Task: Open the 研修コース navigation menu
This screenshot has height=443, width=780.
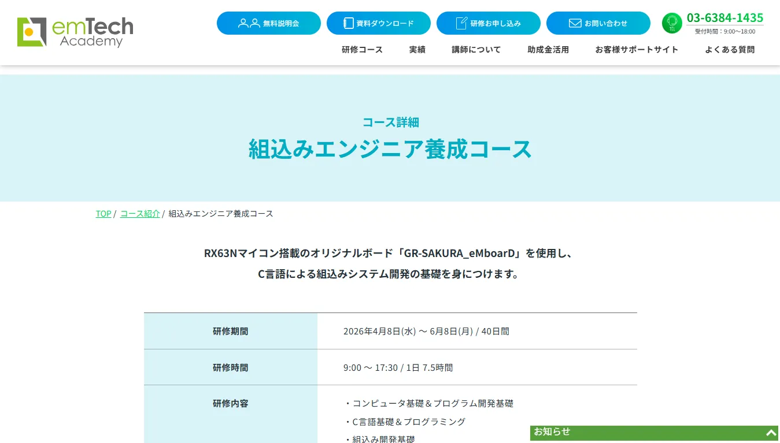Action: (362, 50)
